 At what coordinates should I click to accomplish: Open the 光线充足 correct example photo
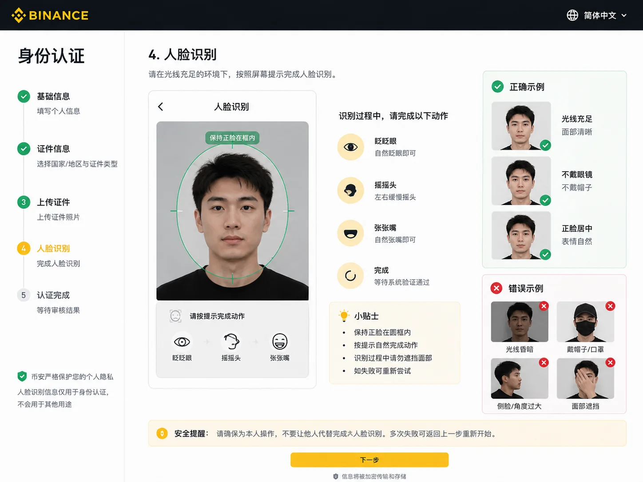pyautogui.click(x=521, y=126)
